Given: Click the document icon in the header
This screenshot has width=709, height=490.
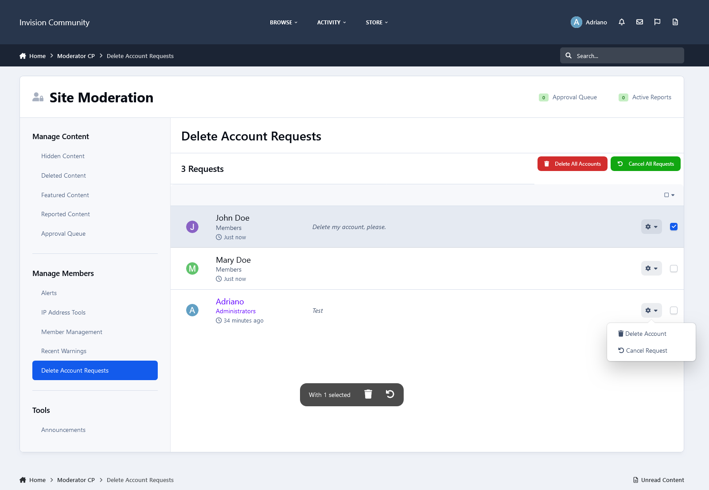Looking at the screenshot, I should click(675, 22).
